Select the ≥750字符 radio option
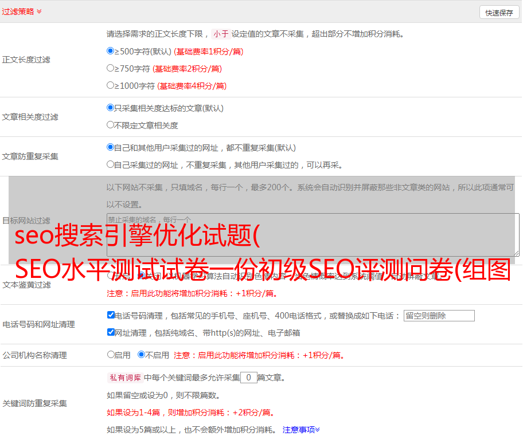The height and width of the screenshot is (440, 523). click(x=110, y=68)
